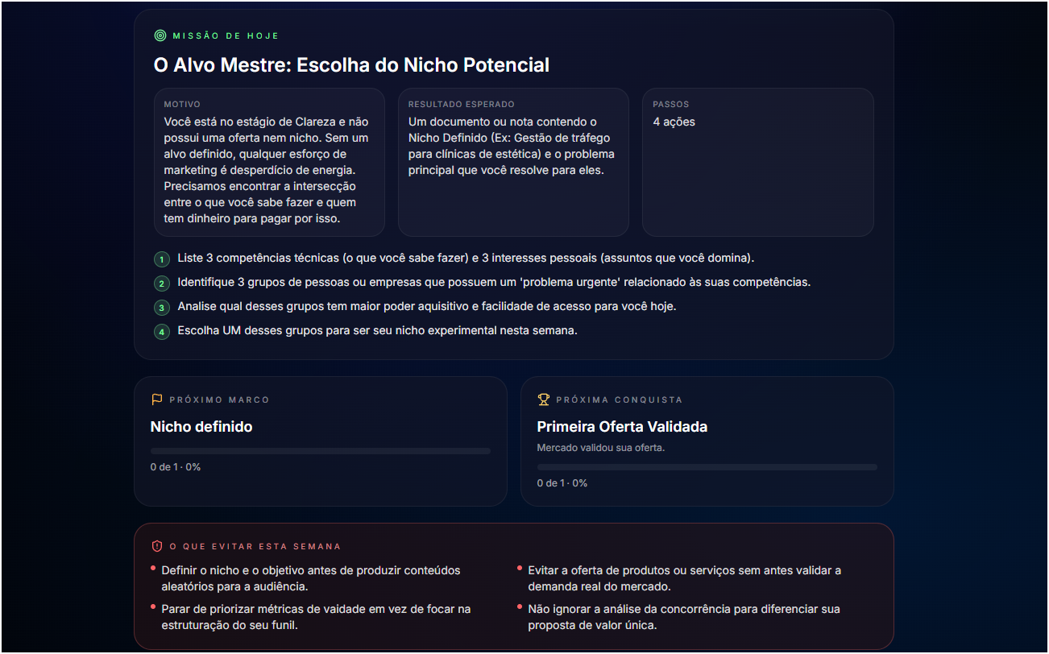Screen dimensions: 1049x654
Task: Click the flag icon beside Próximo Marco
Action: click(156, 399)
